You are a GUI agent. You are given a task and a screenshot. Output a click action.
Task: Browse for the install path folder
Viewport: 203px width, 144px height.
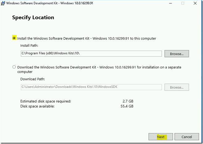coord(177,54)
